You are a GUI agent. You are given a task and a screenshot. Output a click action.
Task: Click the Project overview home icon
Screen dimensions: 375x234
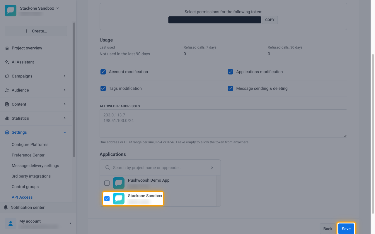(7, 48)
